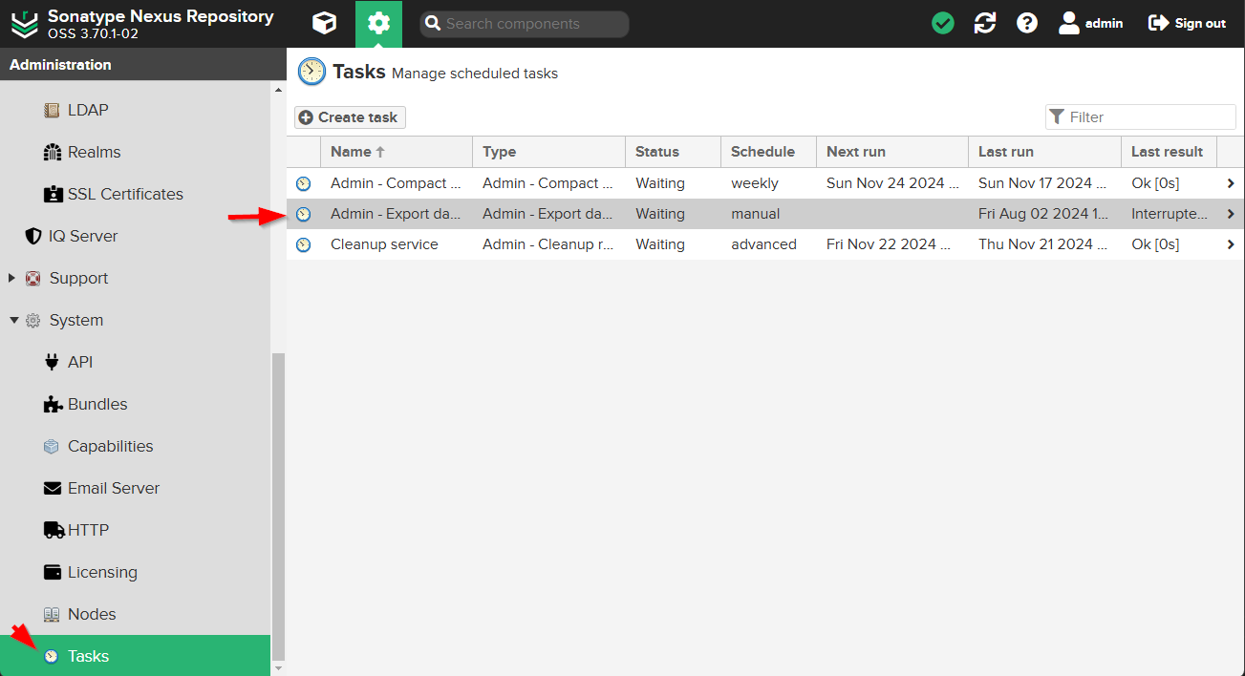Open Capabilities in the sidebar
This screenshot has width=1245, height=676.
110,447
